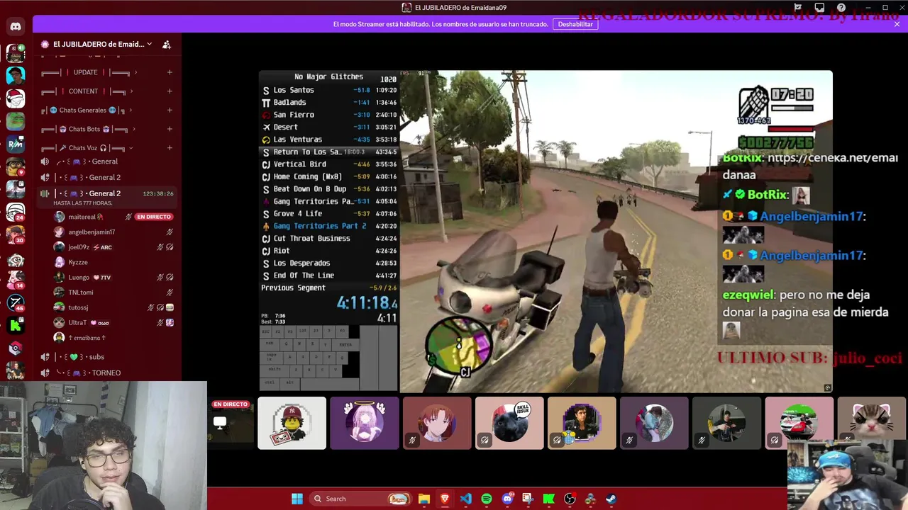The height and width of the screenshot is (510, 908).
Task: Open Steam from taskbar
Action: tap(611, 499)
